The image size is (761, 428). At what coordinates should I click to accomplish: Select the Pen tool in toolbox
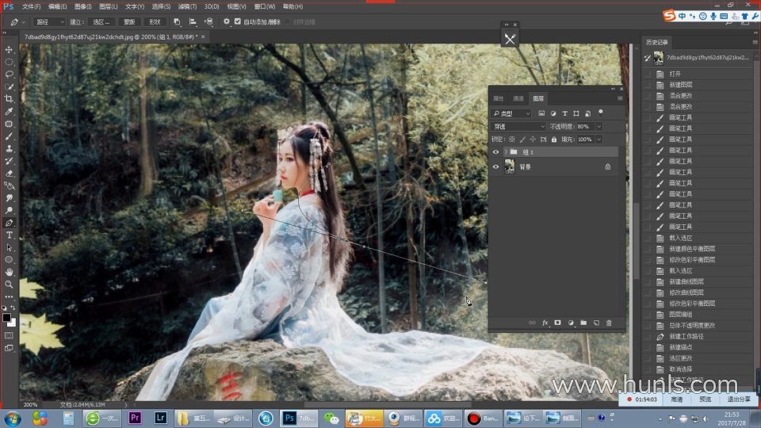tap(9, 223)
